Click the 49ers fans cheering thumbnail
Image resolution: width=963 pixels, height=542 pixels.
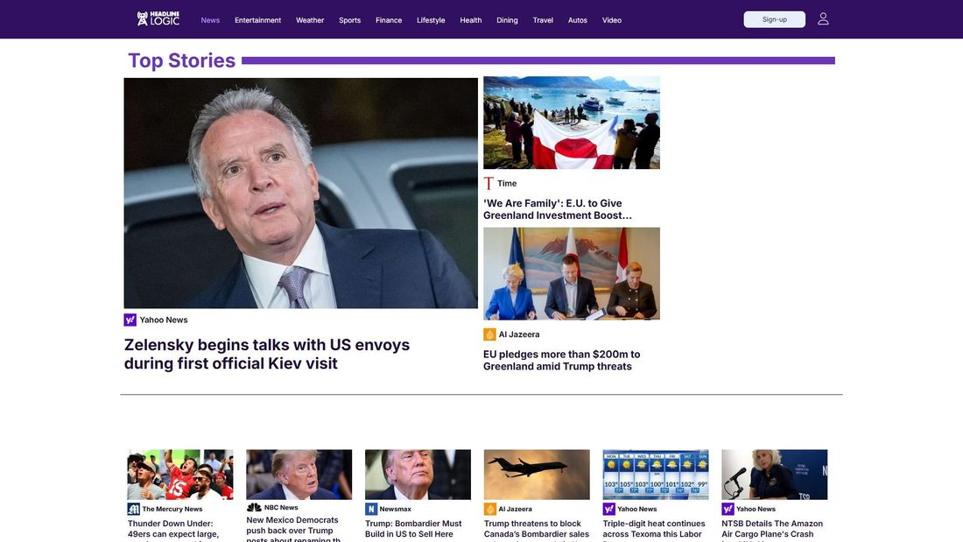tap(180, 475)
